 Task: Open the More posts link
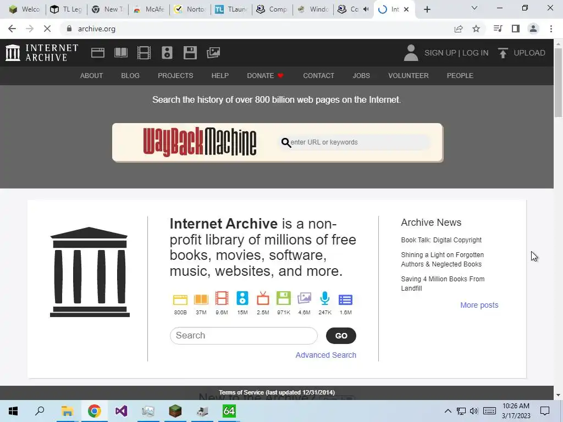(479, 305)
